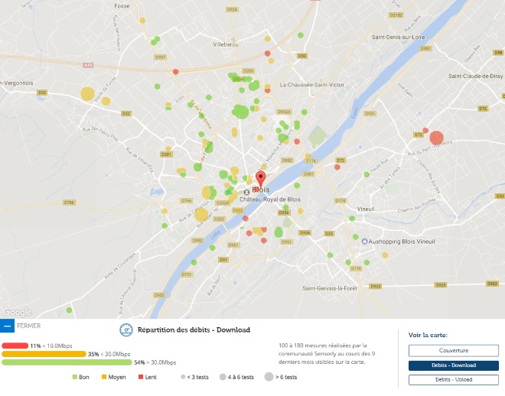Select the Débits - Download map button
Viewport: 505px width, 396px height.
point(454,365)
